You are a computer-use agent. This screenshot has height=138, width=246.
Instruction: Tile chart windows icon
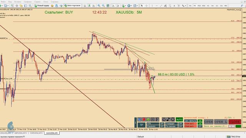(x=108, y=6)
